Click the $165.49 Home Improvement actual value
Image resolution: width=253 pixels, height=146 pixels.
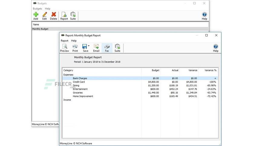point(174,96)
